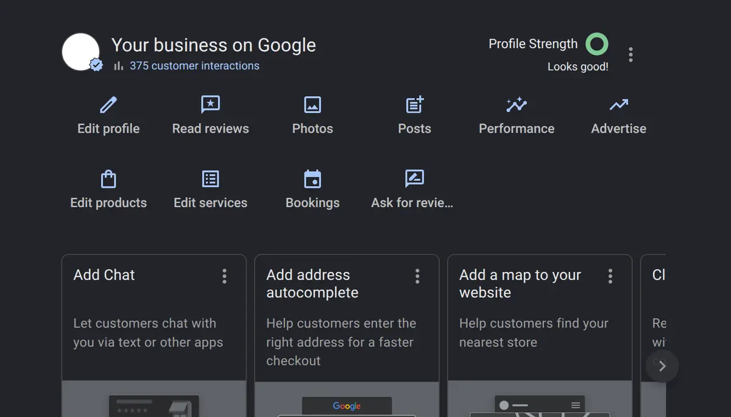Open the Edit services list icon
This screenshot has height=417, width=731.
coord(210,179)
